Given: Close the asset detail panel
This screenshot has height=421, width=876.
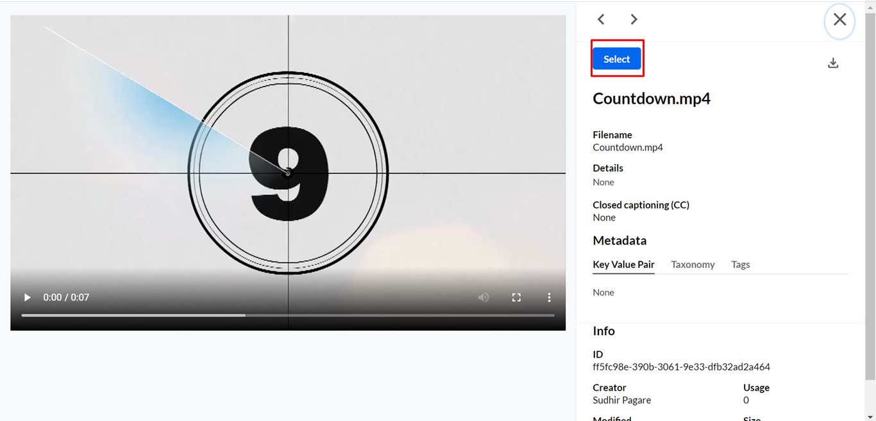Looking at the screenshot, I should pos(839,20).
